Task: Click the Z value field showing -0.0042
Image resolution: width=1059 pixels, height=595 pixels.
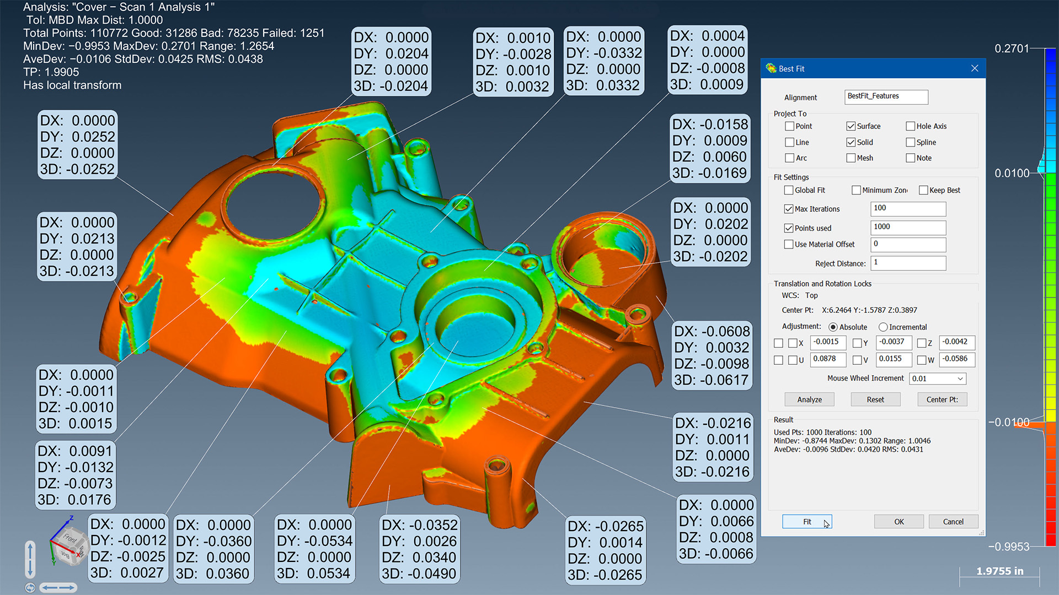Action: 957,343
